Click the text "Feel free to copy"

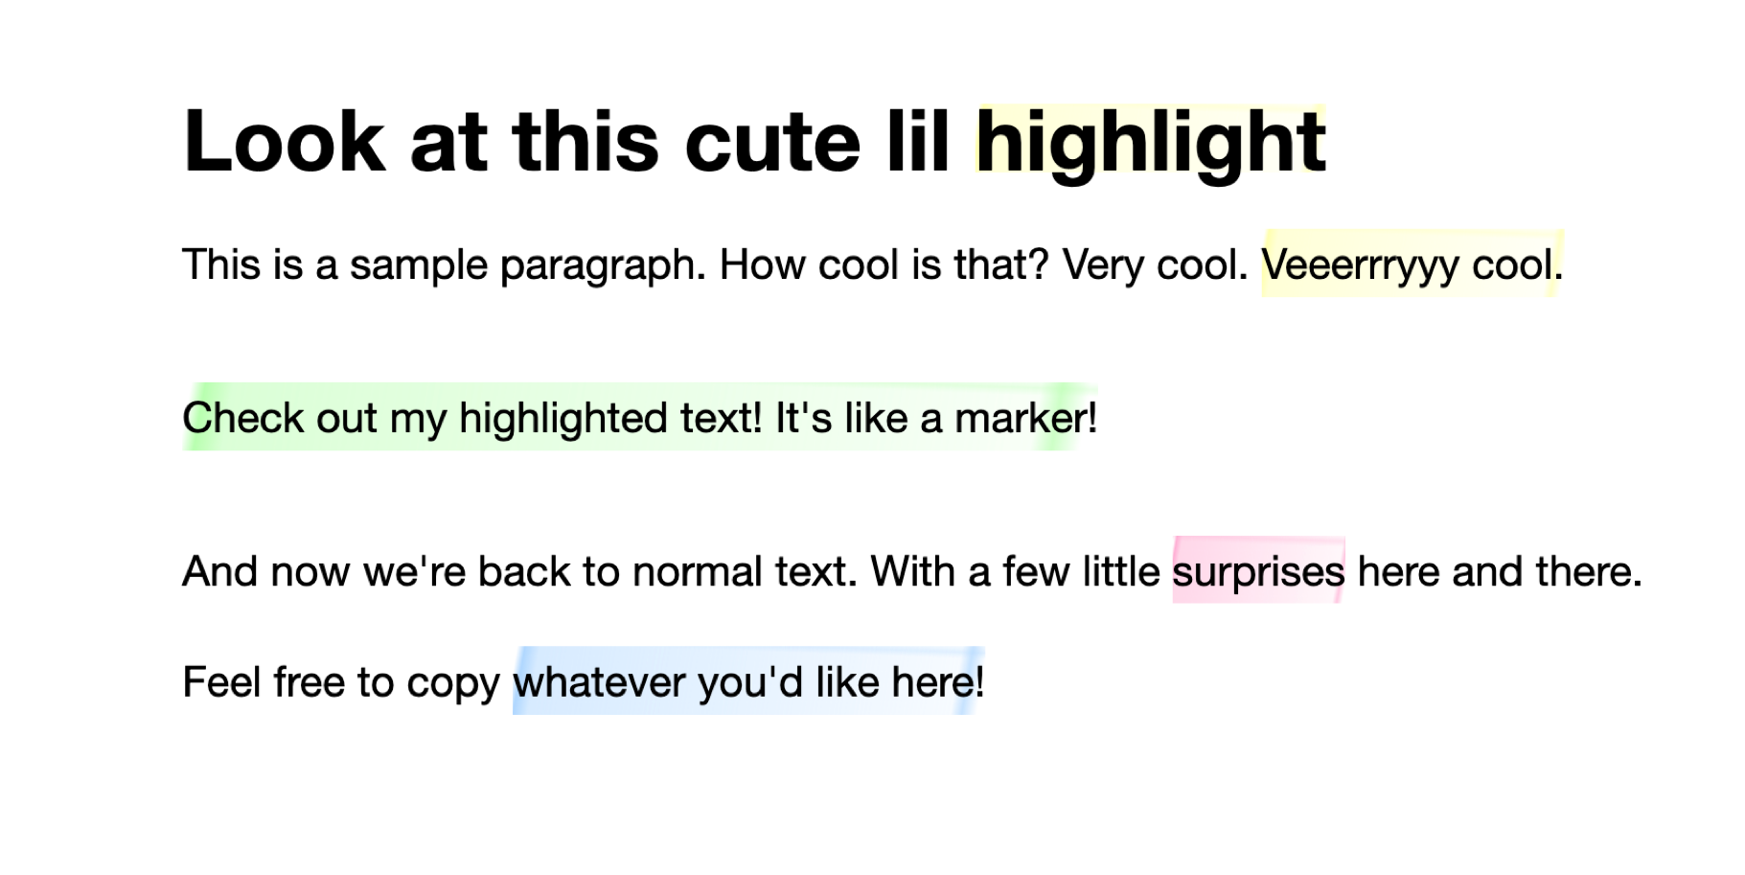coord(341,683)
